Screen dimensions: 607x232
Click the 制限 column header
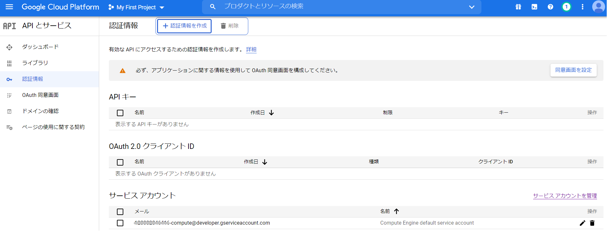pos(388,113)
